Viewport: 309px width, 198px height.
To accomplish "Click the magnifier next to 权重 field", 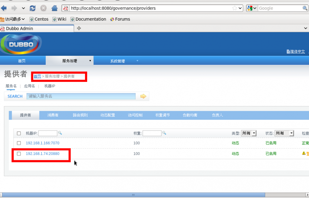I will [164, 133].
